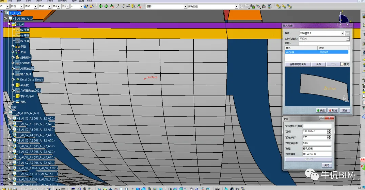Expand HS_AI_S2_A1 tree node
The height and width of the screenshot is (190, 365).
9,119
